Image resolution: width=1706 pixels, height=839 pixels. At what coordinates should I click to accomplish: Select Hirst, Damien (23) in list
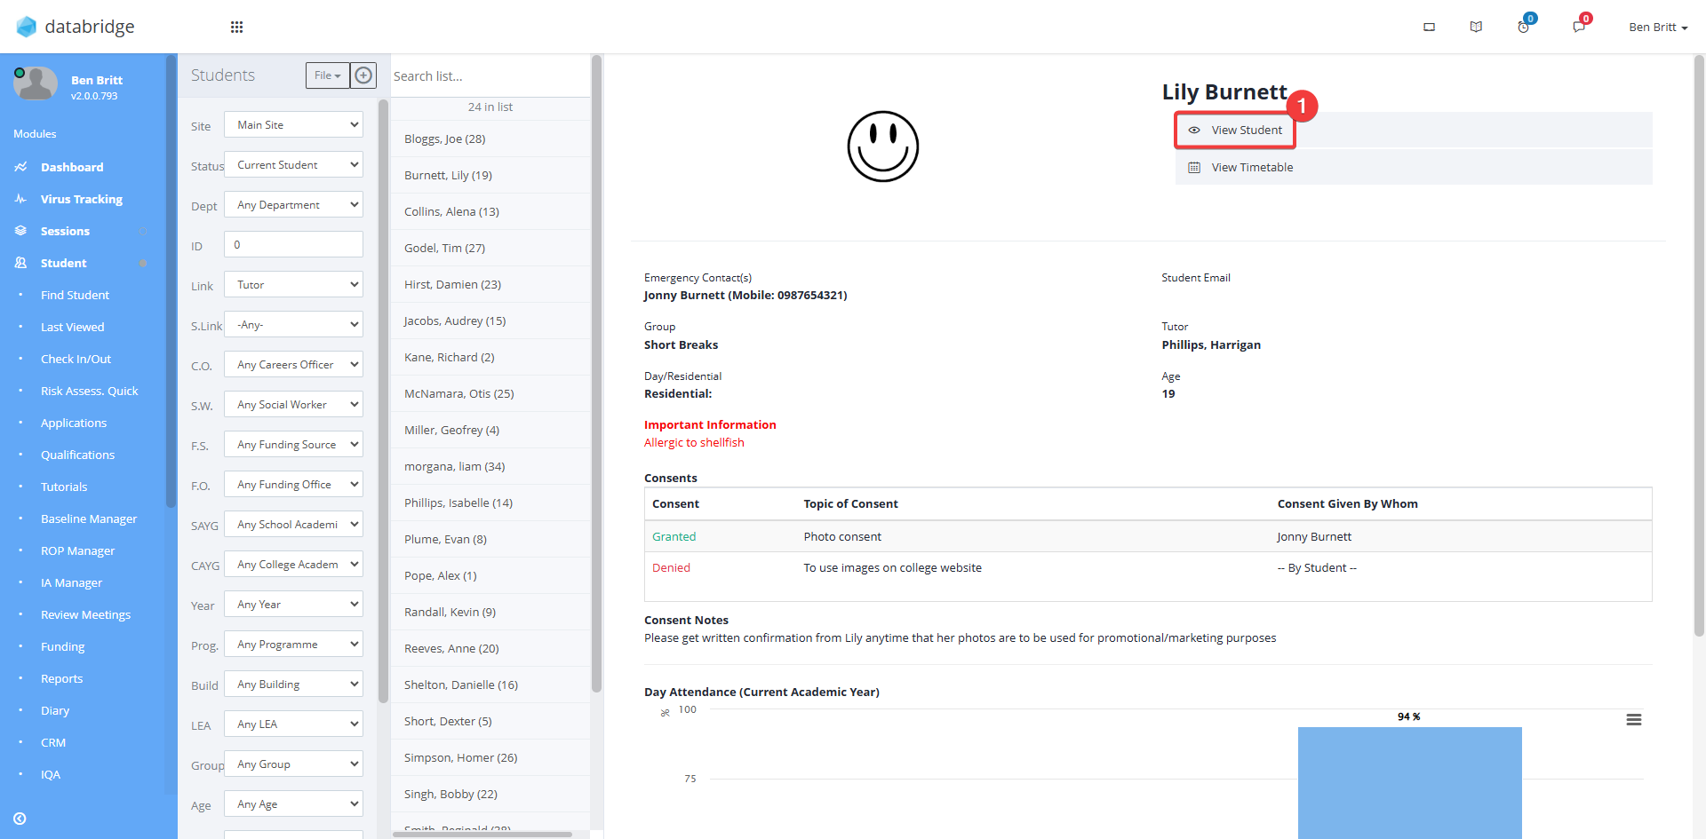[490, 284]
